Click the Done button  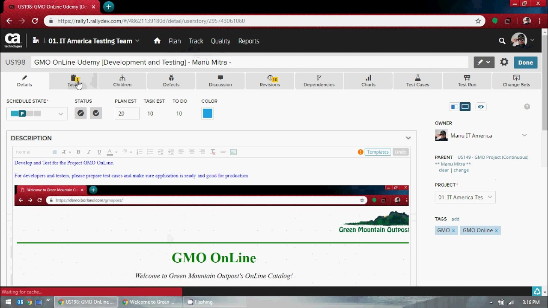point(525,62)
